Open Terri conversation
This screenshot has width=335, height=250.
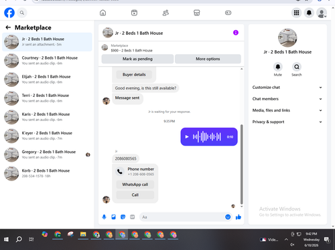click(47, 98)
